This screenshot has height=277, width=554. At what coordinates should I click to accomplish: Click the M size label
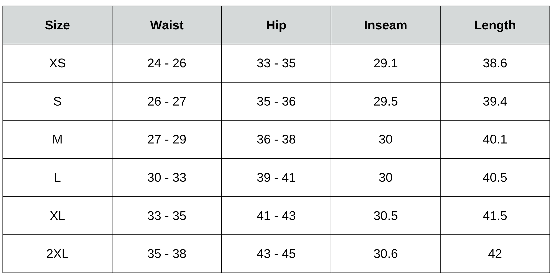[57, 139]
